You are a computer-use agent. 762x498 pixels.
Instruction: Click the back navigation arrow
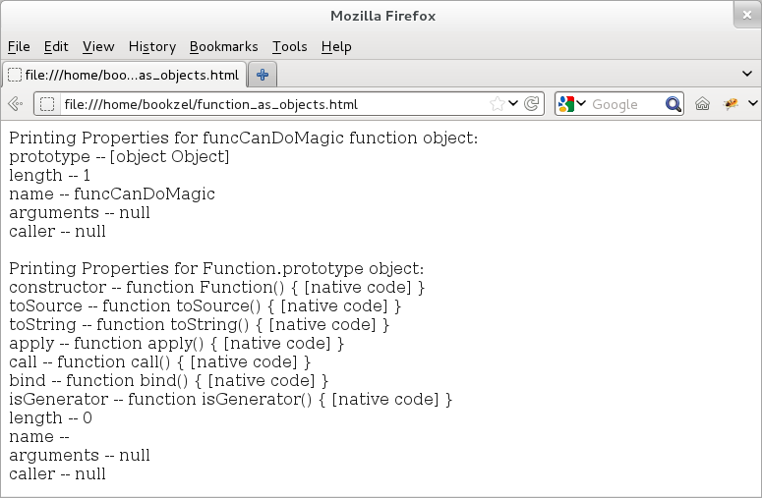point(15,104)
